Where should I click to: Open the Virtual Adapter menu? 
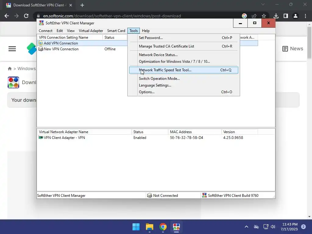(x=91, y=31)
